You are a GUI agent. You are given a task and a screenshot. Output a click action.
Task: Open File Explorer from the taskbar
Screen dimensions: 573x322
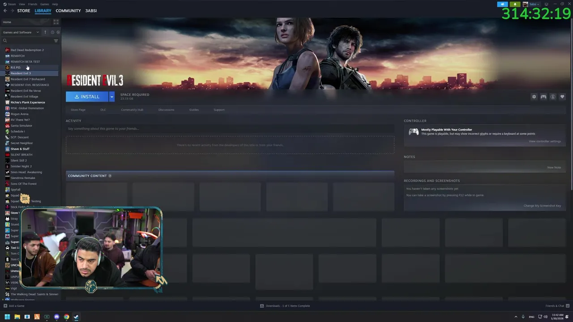click(17, 317)
